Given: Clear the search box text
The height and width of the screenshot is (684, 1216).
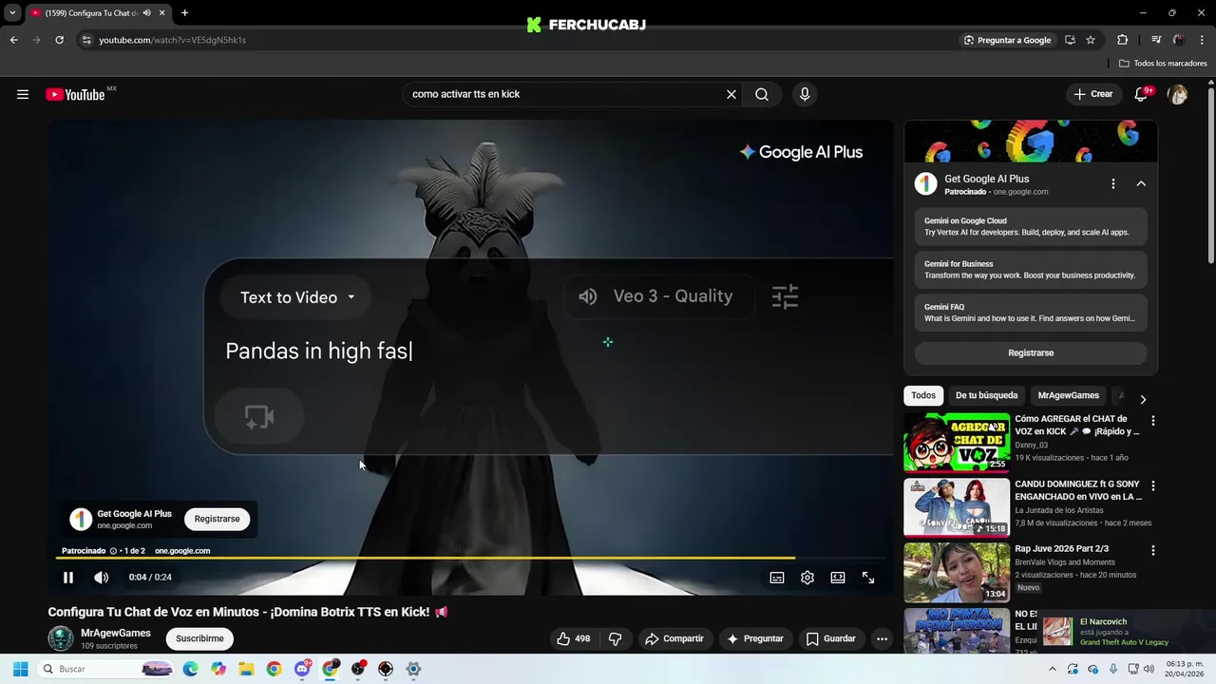Looking at the screenshot, I should click(x=731, y=94).
